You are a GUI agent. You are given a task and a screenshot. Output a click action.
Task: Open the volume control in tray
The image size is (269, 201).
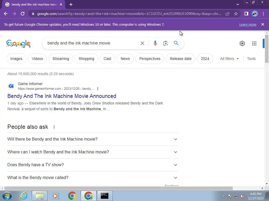point(242,196)
